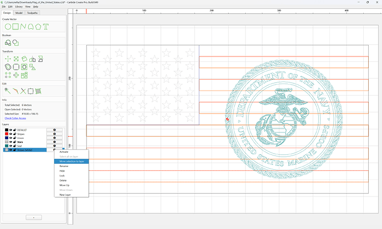Image resolution: width=382 pixels, height=229 pixels.
Task: Choose Delete in the layer context menu
Action: point(71,180)
